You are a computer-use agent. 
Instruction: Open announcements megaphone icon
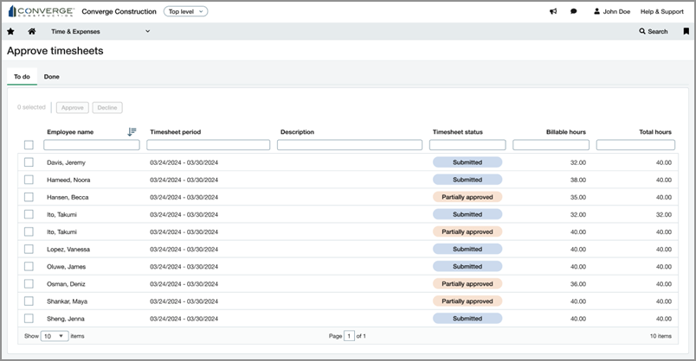coord(553,12)
